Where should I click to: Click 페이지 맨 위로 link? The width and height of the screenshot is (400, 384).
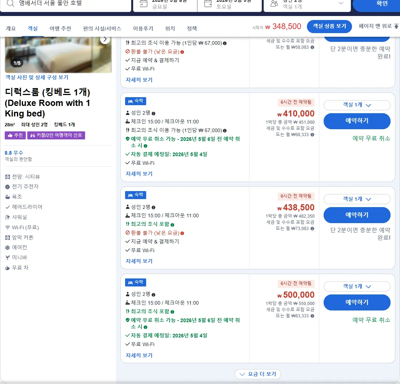click(378, 26)
